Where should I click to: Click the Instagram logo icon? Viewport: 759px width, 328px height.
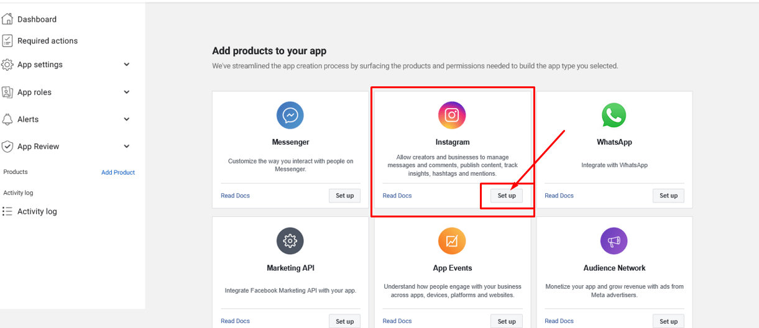[452, 116]
